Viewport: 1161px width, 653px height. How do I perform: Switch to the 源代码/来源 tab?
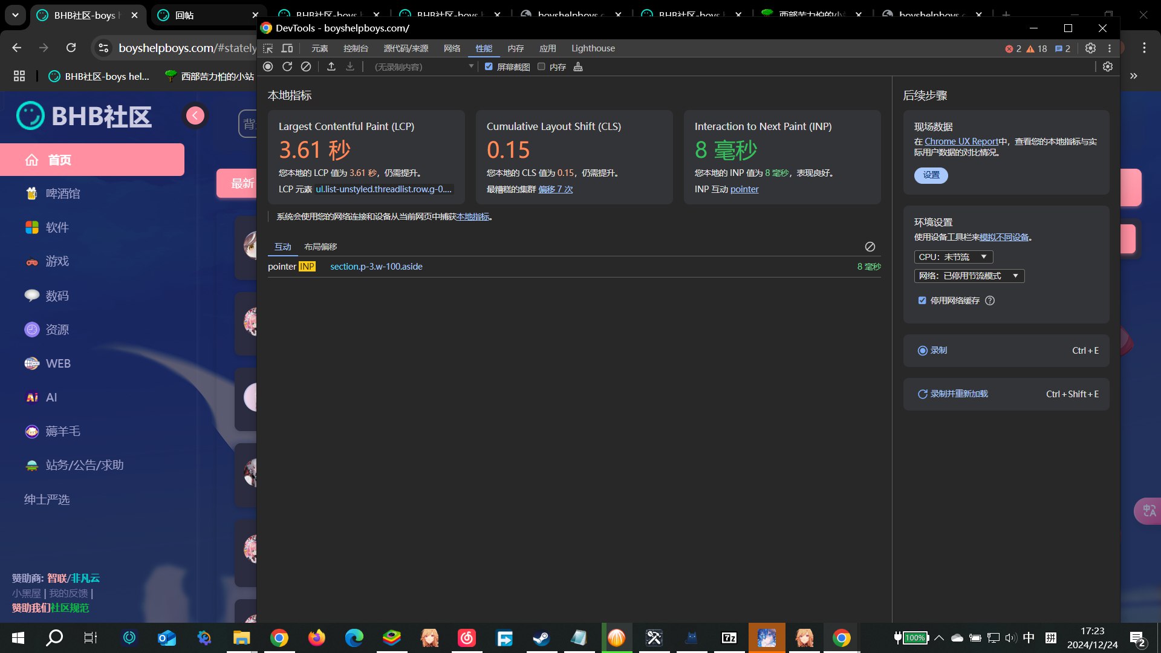(406, 48)
